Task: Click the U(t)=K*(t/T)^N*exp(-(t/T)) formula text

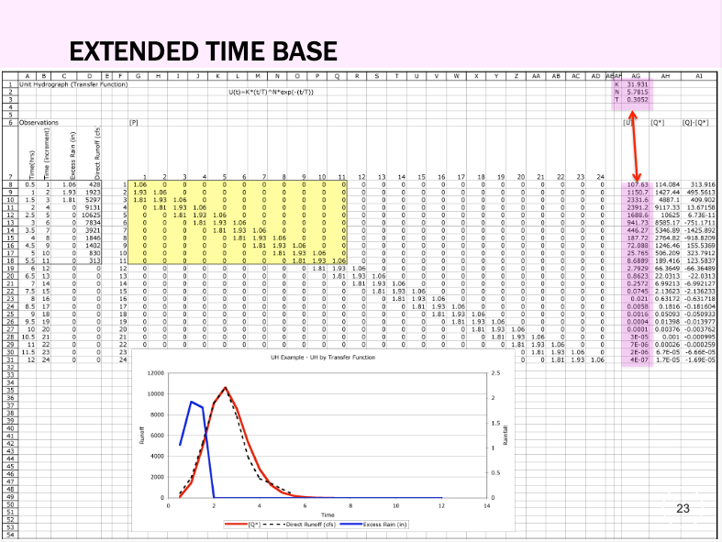Action: coord(272,92)
